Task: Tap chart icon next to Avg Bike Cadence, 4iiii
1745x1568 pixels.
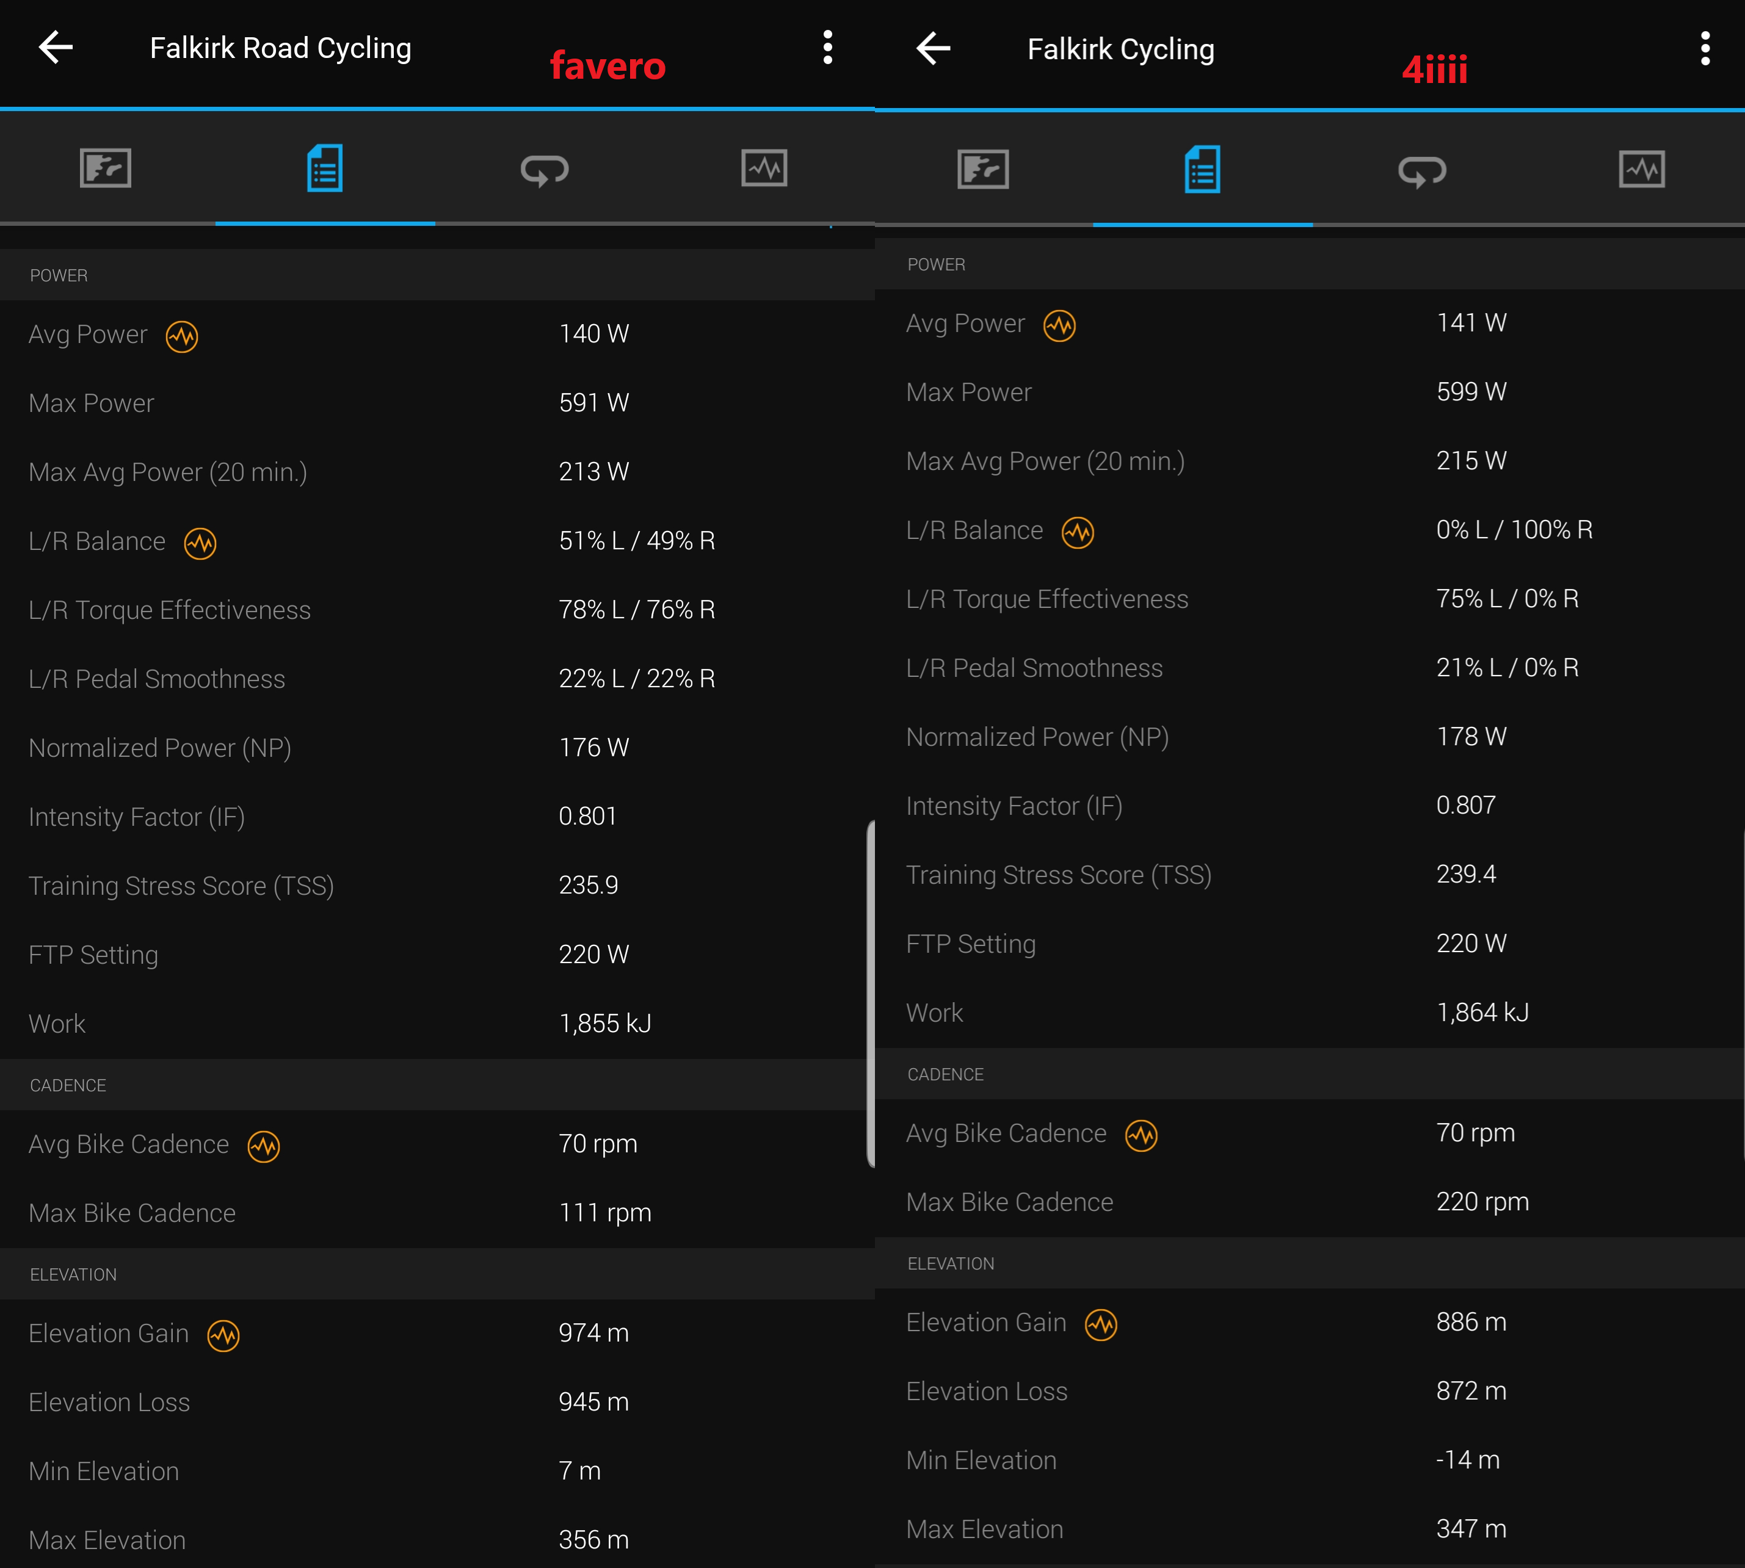Action: click(1141, 1135)
